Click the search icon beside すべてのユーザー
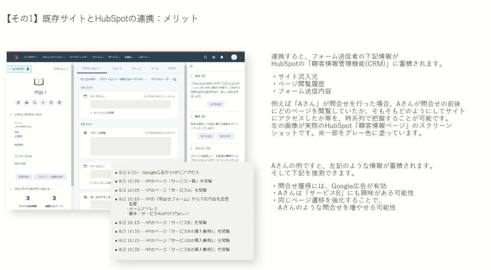This screenshot has height=270, width=491. [x=175, y=80]
